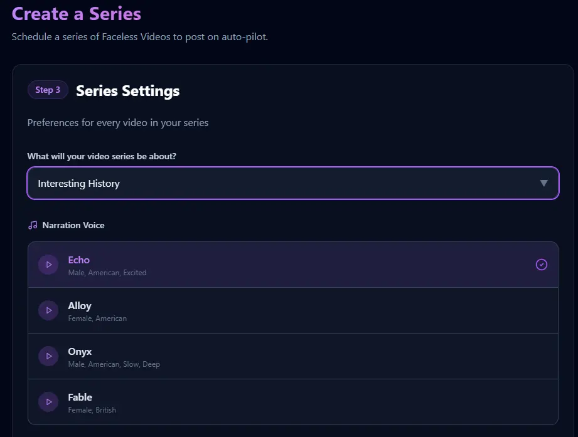The height and width of the screenshot is (437, 578).
Task: Click the "Create a Series" page title
Action: click(x=77, y=14)
